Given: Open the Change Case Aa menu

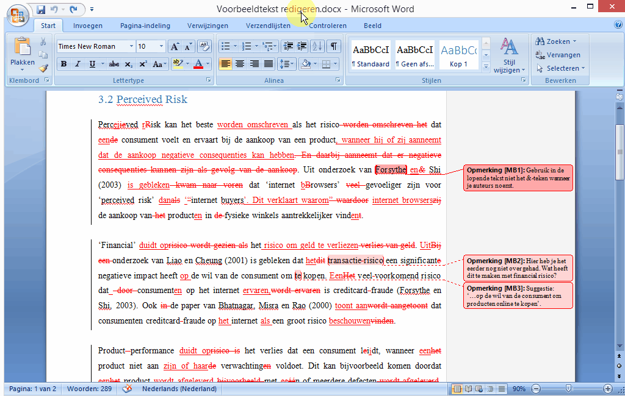Looking at the screenshot, I should click(x=159, y=64).
